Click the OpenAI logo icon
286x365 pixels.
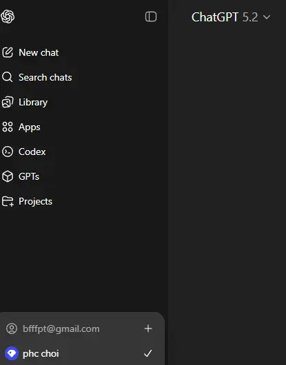click(x=7, y=17)
